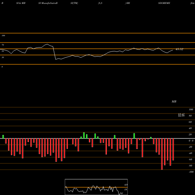Click the "SI(TM)" header text
195x195 pixels.
coord(74,3)
